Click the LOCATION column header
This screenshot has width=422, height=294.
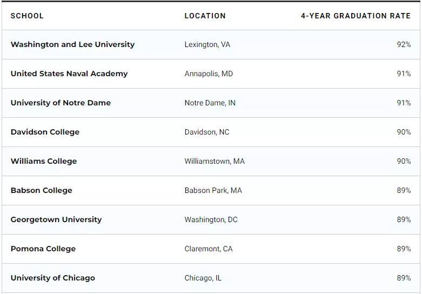205,16
